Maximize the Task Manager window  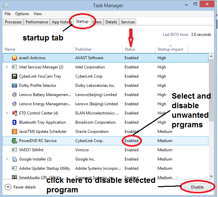195,4
